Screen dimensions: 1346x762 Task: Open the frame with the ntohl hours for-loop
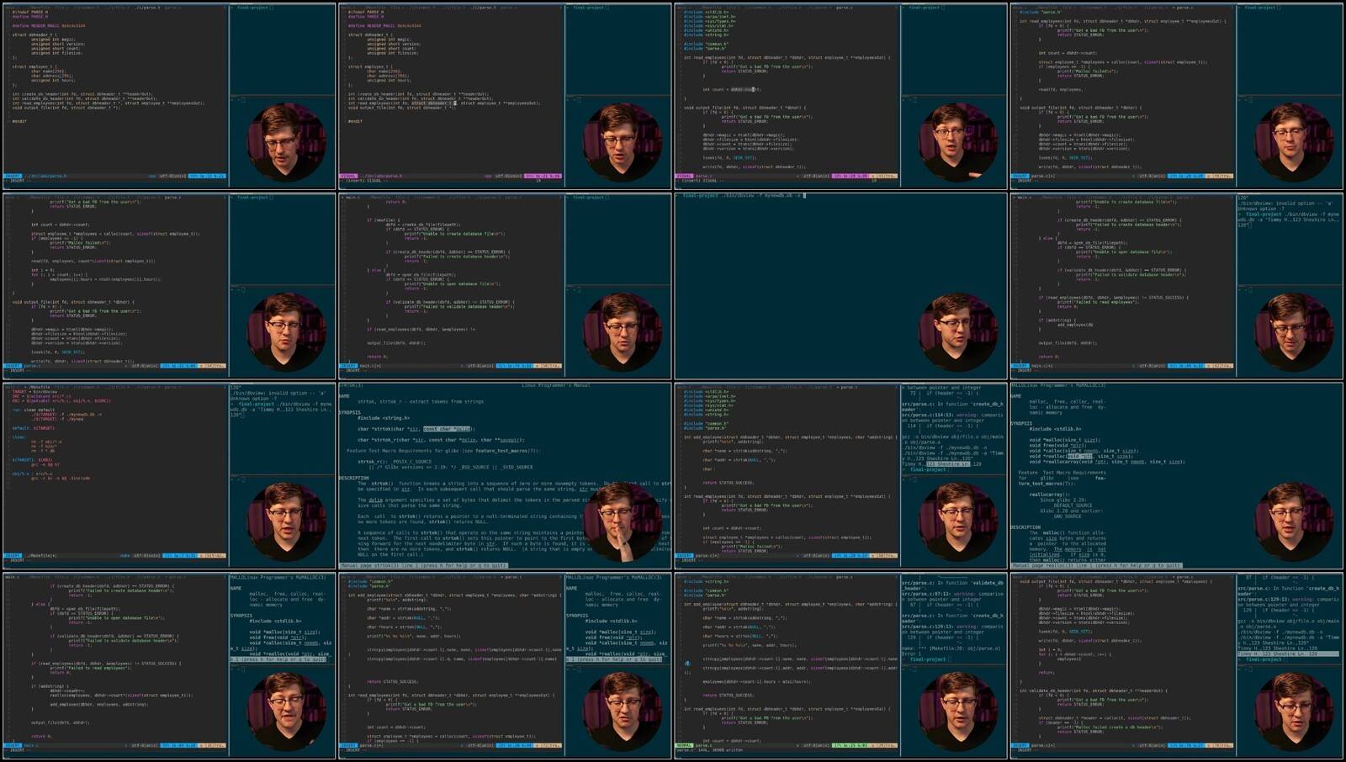coord(169,286)
